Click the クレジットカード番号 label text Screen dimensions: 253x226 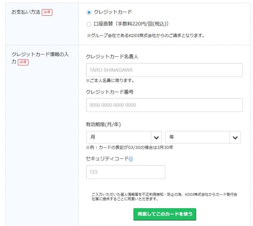click(110, 92)
